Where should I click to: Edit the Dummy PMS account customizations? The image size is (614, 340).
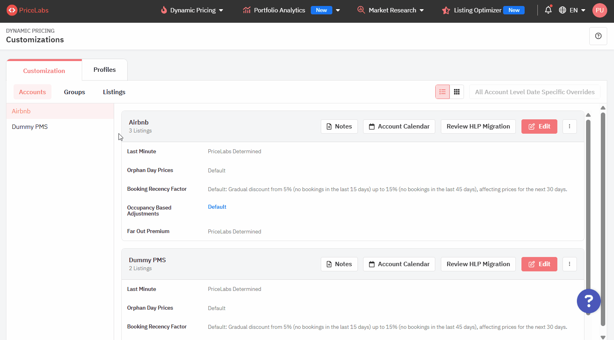click(539, 264)
